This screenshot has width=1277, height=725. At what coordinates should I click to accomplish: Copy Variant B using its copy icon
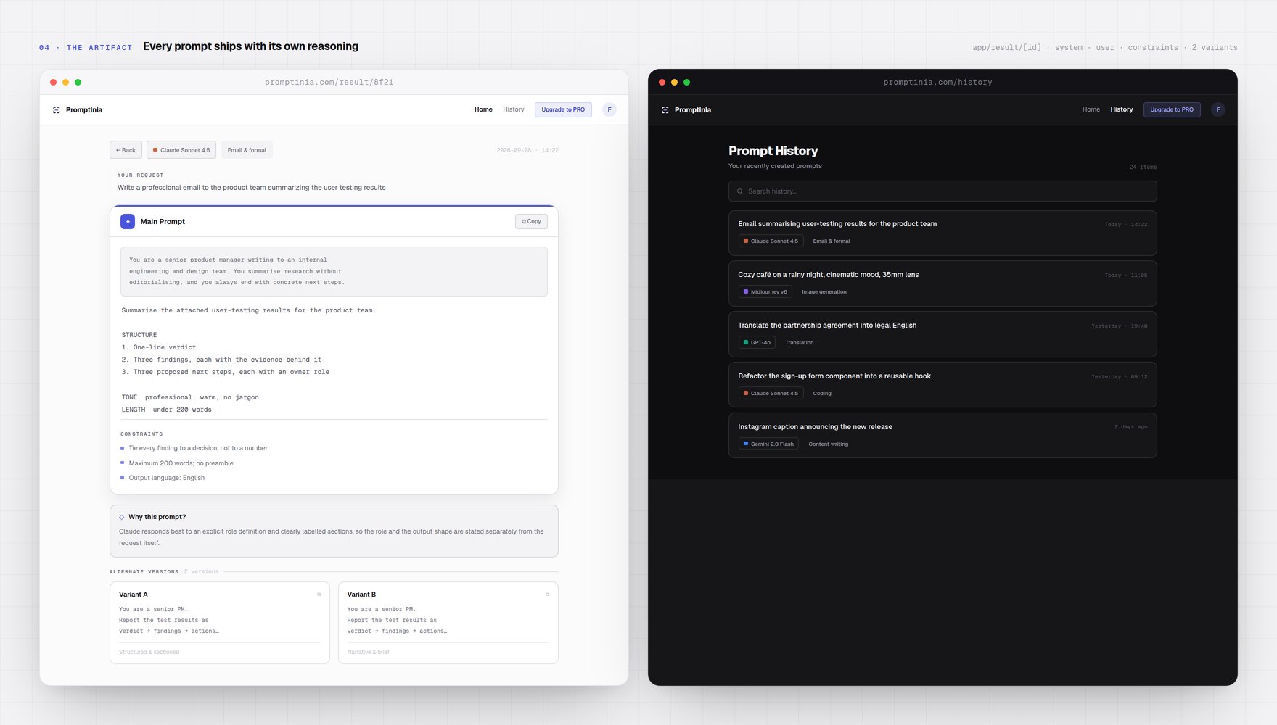coord(547,594)
